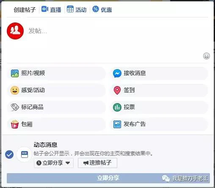This screenshot has height=188, width=215.
Task: Open the 包厢 option
Action: click(56, 124)
